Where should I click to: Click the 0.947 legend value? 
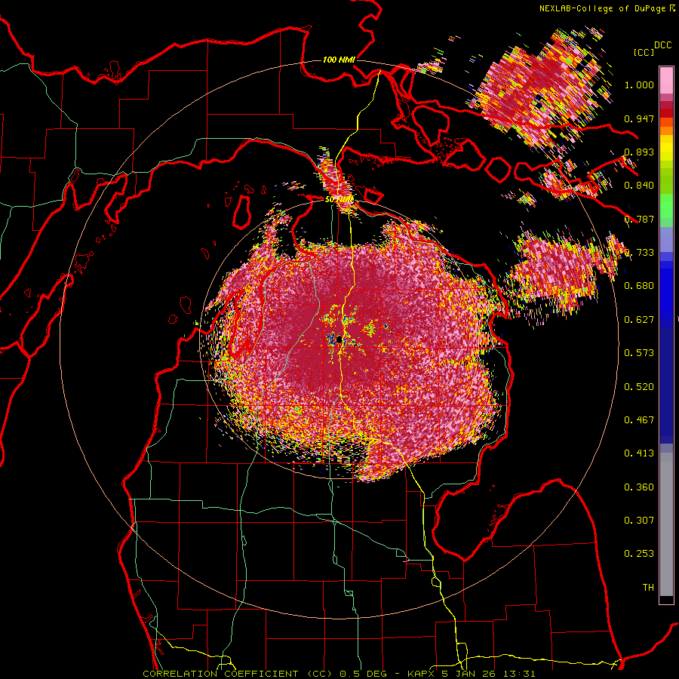tap(639, 118)
